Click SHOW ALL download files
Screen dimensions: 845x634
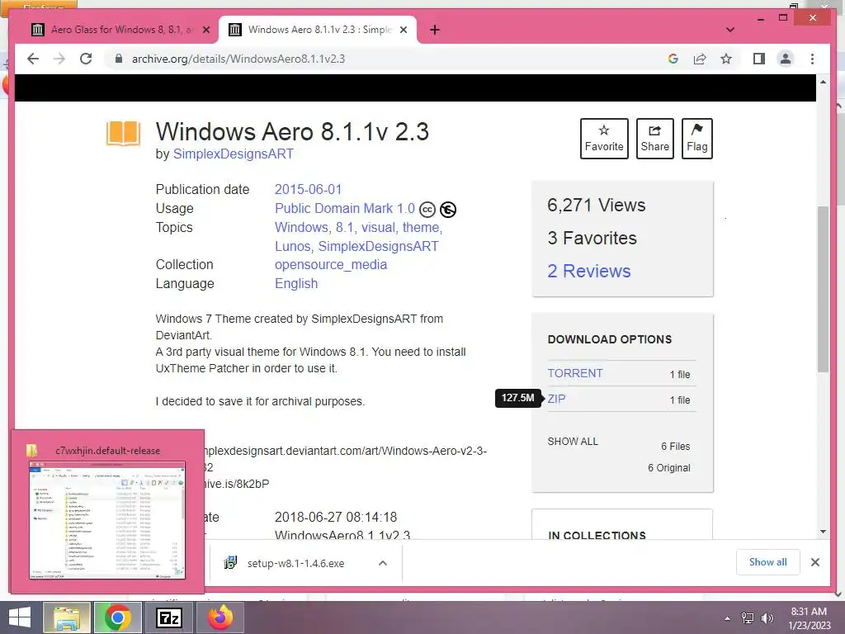[x=573, y=442]
